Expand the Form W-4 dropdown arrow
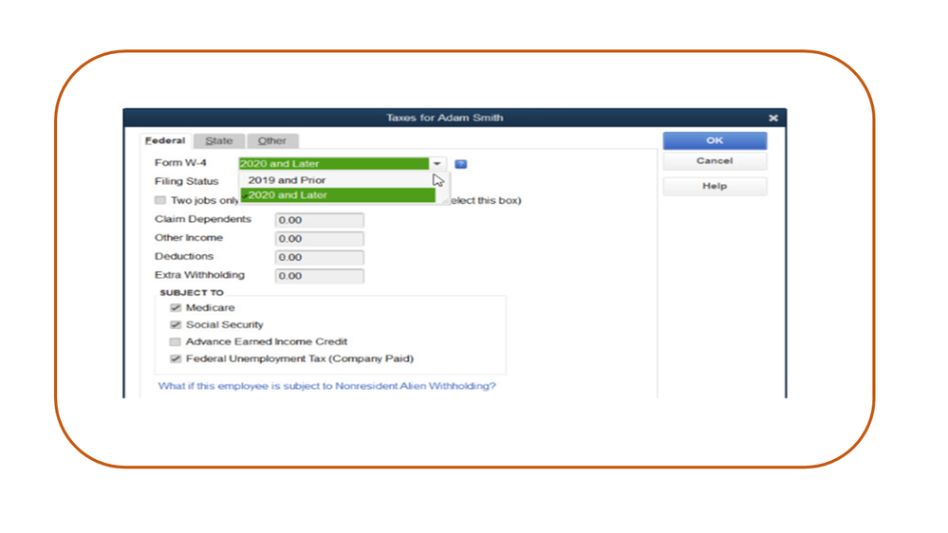The image size is (948, 533). coord(437,164)
